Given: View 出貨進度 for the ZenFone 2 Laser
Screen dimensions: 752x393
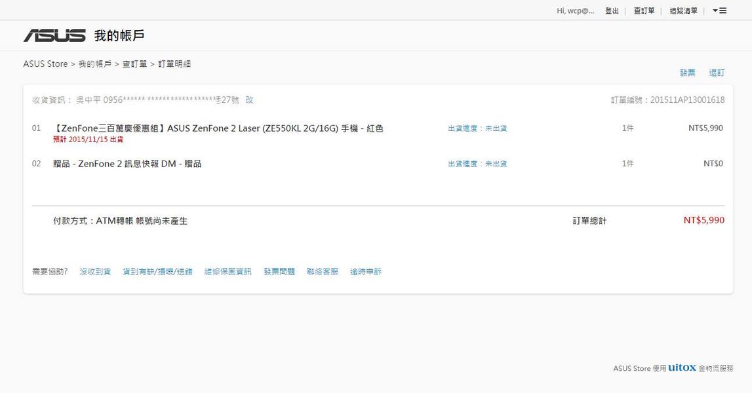Looking at the screenshot, I should click(x=477, y=128).
